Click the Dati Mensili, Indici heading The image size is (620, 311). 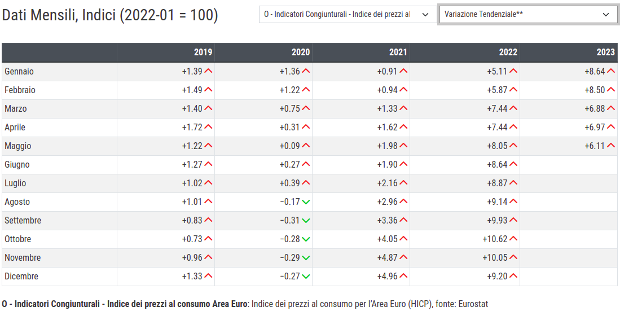pyautogui.click(x=110, y=15)
